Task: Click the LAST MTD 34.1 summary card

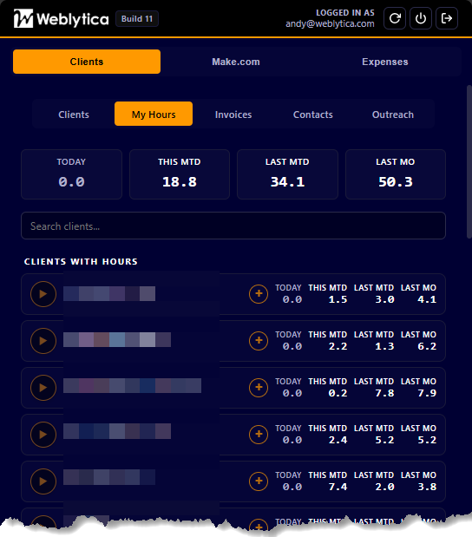Action: click(287, 174)
